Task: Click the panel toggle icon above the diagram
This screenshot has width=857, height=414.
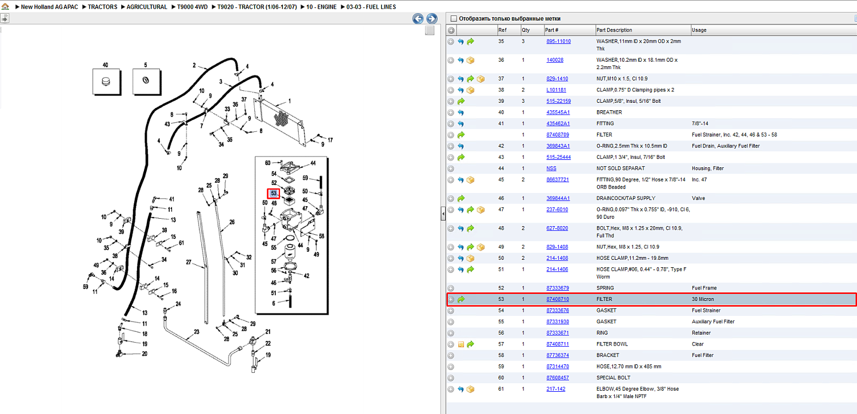Action: pyautogui.click(x=5, y=18)
